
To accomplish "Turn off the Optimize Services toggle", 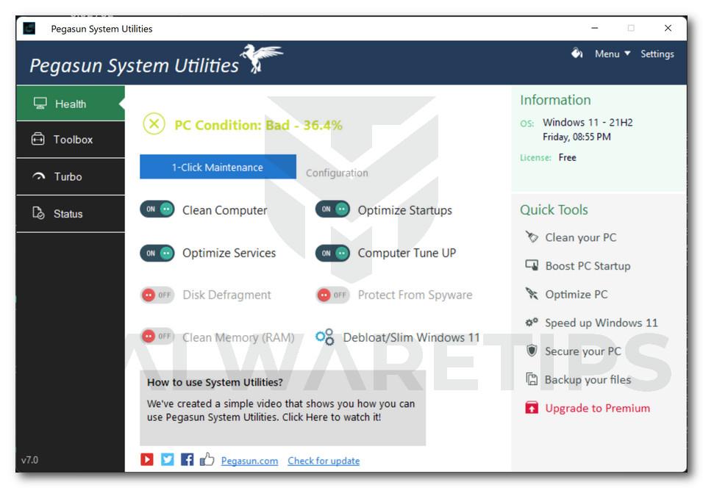I will click(157, 253).
